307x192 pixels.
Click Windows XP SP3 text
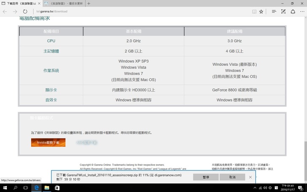coord(134,61)
